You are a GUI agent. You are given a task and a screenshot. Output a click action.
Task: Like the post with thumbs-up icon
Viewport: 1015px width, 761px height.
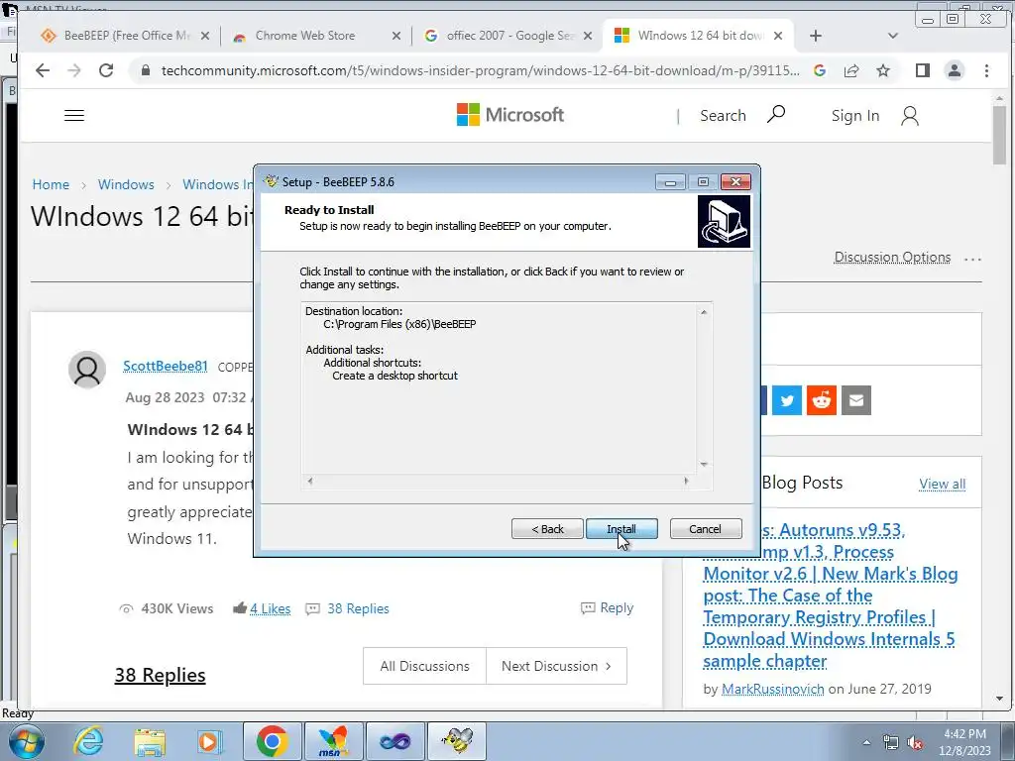tap(240, 607)
